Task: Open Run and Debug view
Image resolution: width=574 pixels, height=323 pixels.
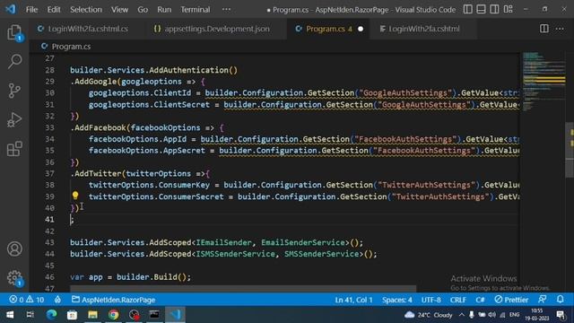Action: pyautogui.click(x=14, y=119)
